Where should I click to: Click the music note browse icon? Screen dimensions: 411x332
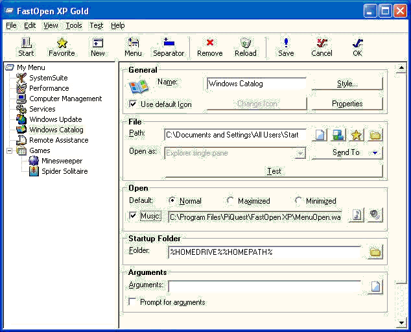(x=357, y=215)
